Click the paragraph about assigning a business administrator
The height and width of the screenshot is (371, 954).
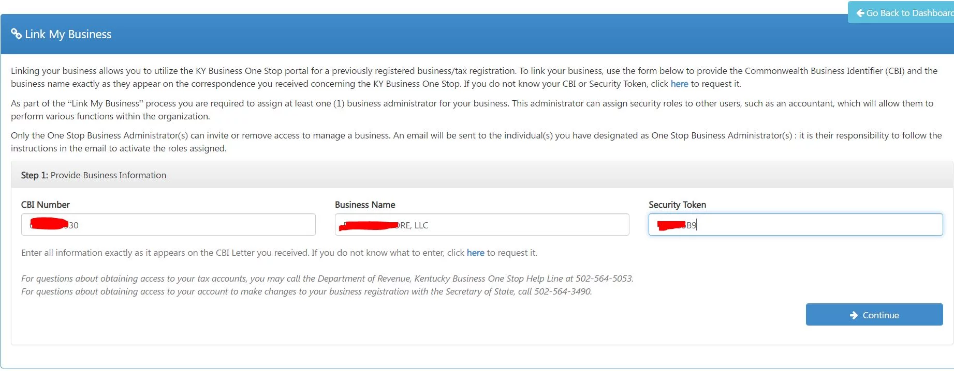click(x=472, y=110)
